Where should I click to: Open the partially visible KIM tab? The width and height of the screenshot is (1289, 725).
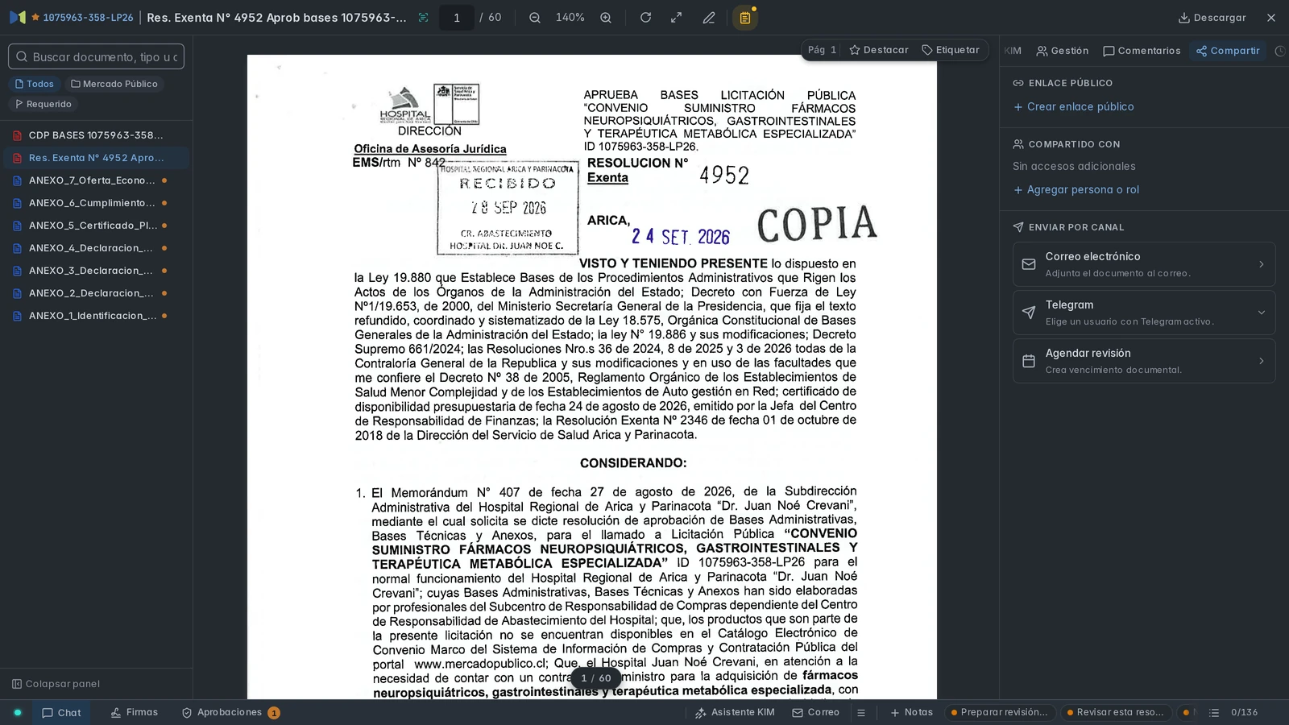(x=1013, y=51)
